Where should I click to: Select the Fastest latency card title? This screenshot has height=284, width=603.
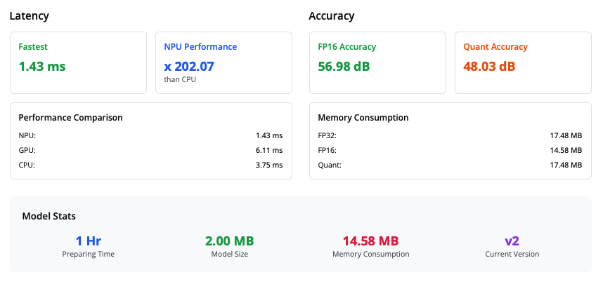(33, 47)
